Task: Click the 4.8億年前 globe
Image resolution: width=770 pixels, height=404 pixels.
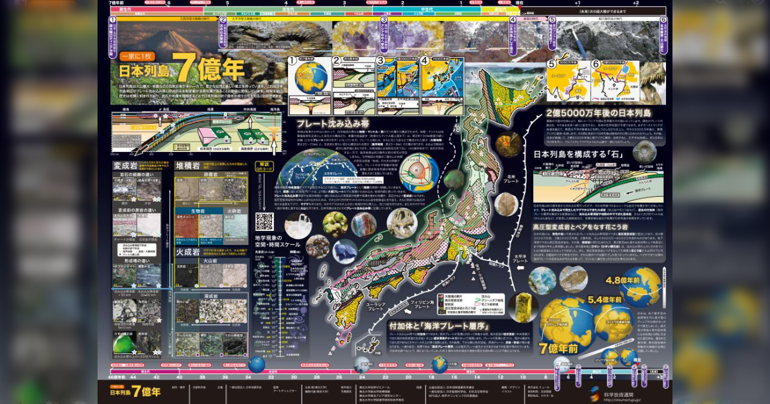Action: [x=641, y=287]
